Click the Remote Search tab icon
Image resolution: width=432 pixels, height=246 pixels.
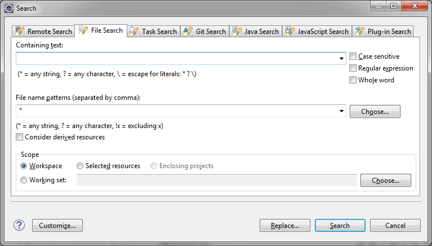click(x=20, y=31)
